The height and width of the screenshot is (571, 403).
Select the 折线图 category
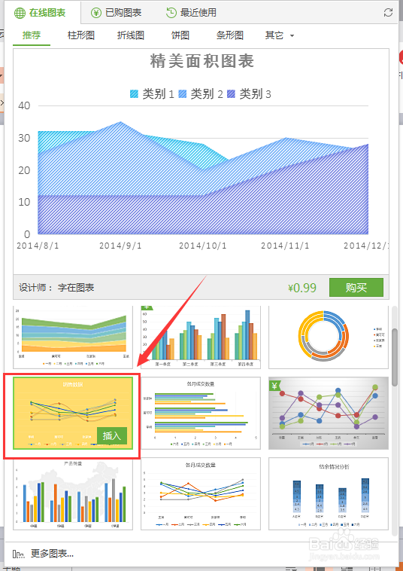point(131,35)
